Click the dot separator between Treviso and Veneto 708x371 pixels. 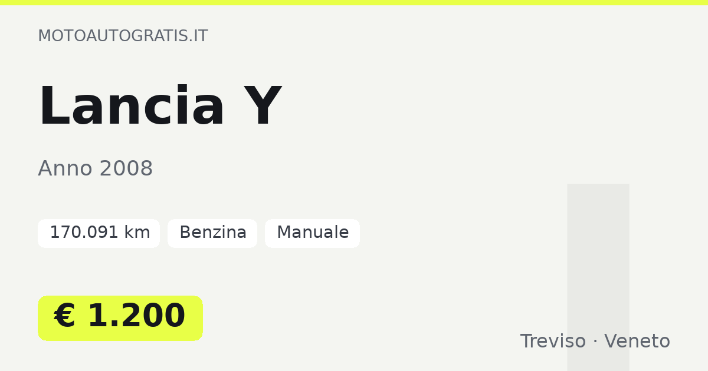point(595,342)
